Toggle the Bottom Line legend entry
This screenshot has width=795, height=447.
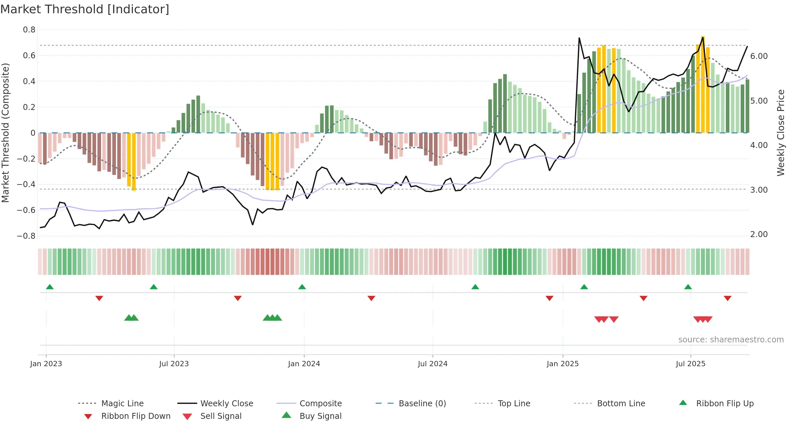[x=609, y=403]
